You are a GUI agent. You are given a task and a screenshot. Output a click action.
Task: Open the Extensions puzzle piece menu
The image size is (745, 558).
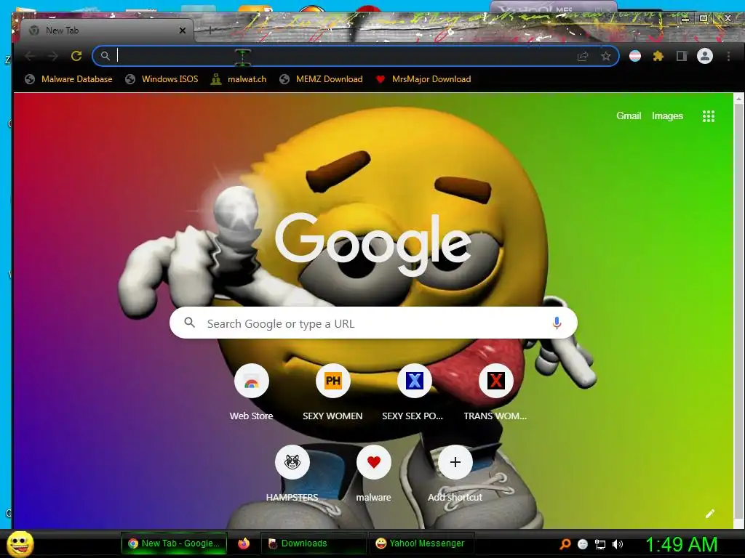tap(658, 56)
